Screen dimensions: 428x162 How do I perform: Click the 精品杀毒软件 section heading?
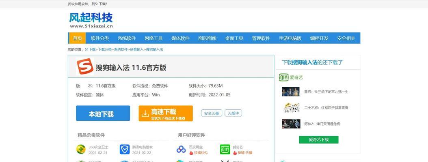[x=91, y=135]
